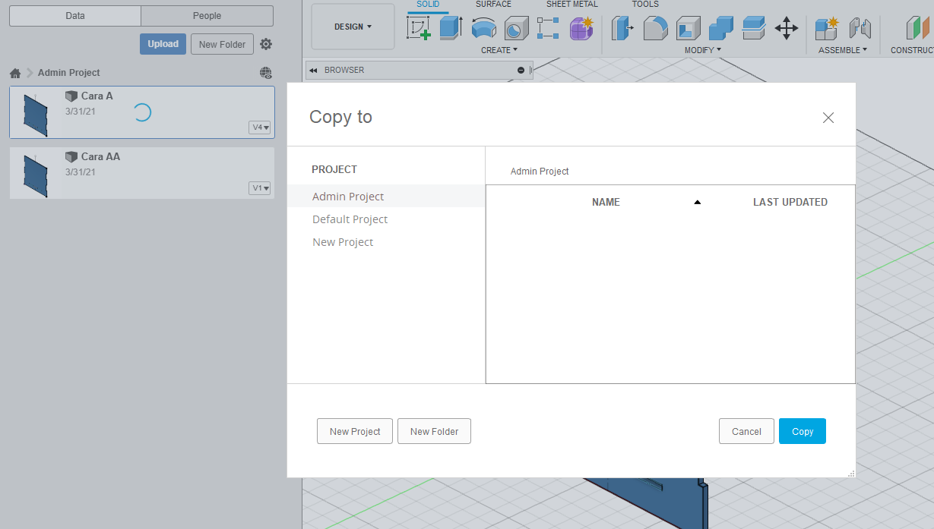Close the Copy to dialog

pyautogui.click(x=828, y=118)
